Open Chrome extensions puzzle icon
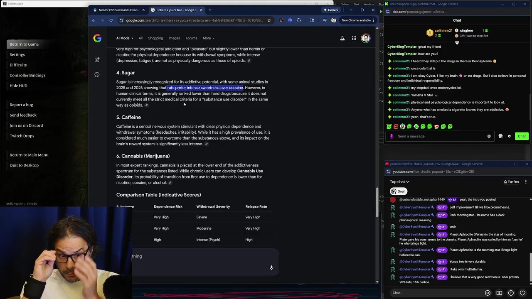Screen dimensions: 532x299 [298, 20]
